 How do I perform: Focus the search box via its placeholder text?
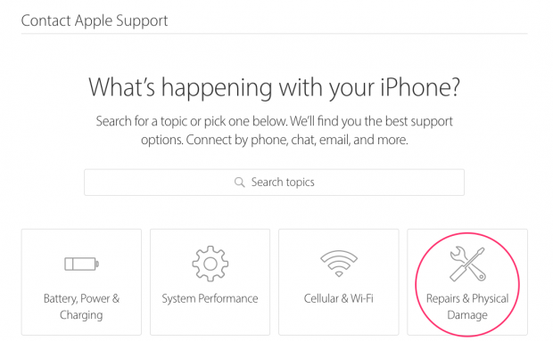pos(283,183)
